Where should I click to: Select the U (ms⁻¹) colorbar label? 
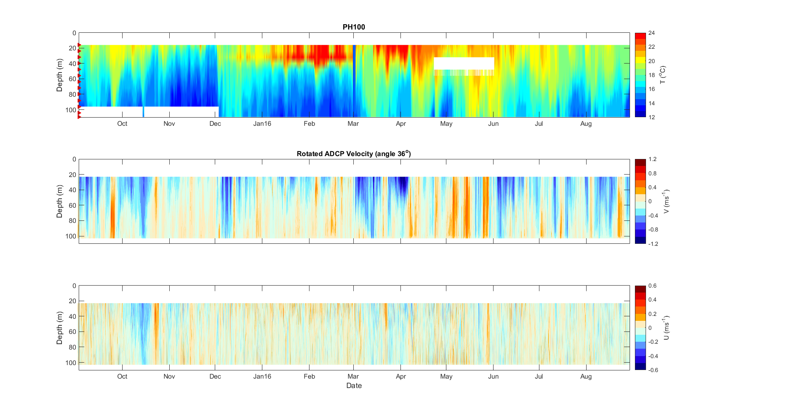coord(666,328)
